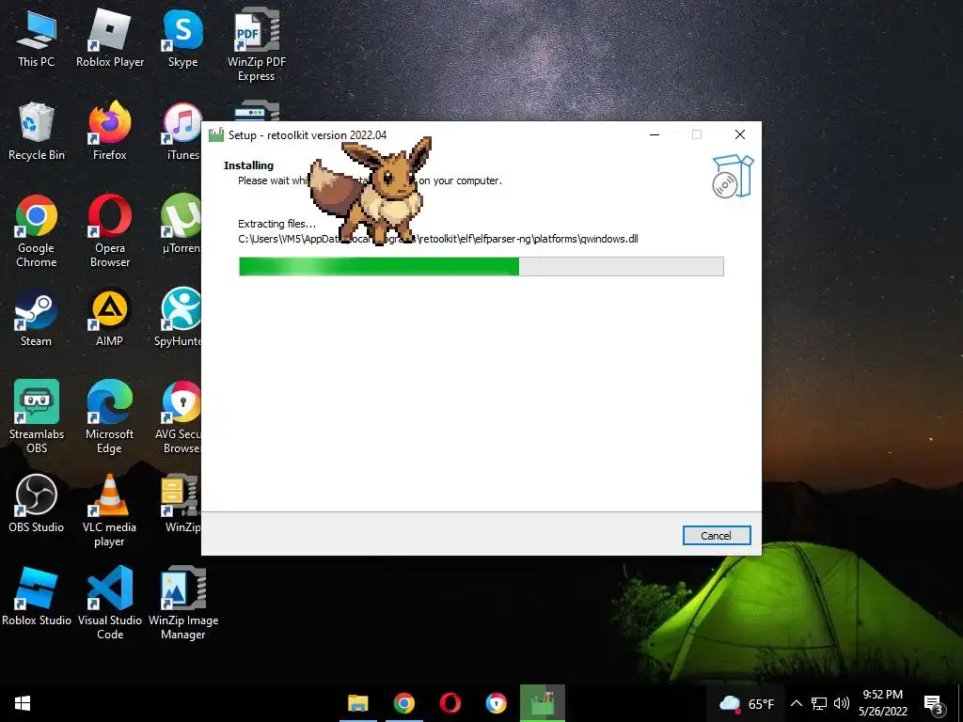
Task: Show hidden system tray icons
Action: click(796, 703)
